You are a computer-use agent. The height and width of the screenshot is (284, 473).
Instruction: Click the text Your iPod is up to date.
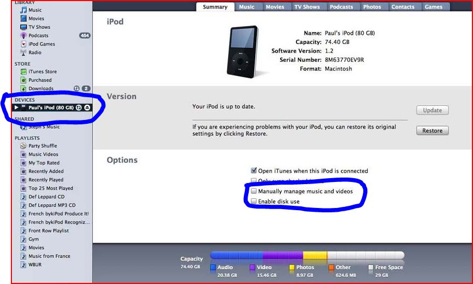coord(224,107)
